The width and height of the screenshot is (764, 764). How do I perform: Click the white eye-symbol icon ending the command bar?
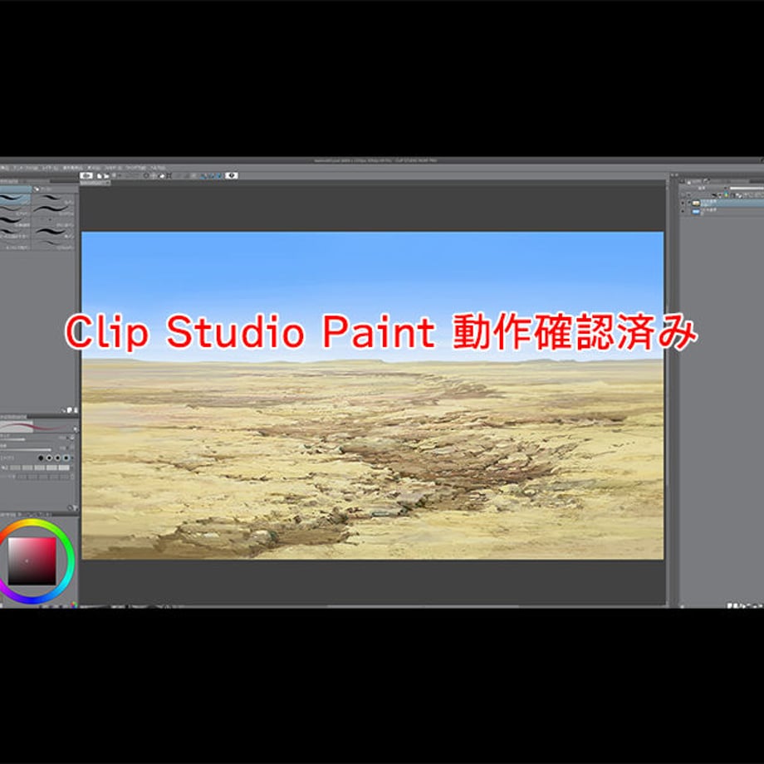232,175
